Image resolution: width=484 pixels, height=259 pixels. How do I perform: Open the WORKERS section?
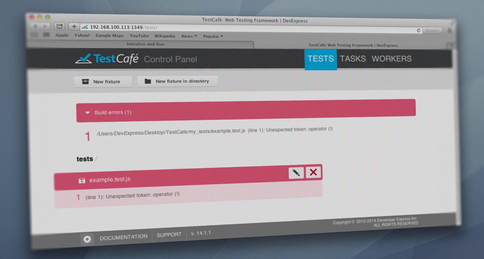click(x=391, y=59)
